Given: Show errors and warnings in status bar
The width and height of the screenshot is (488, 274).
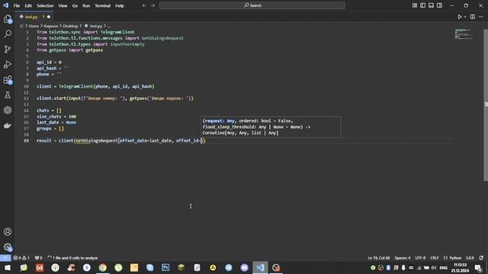Looking at the screenshot, I should coord(21,258).
